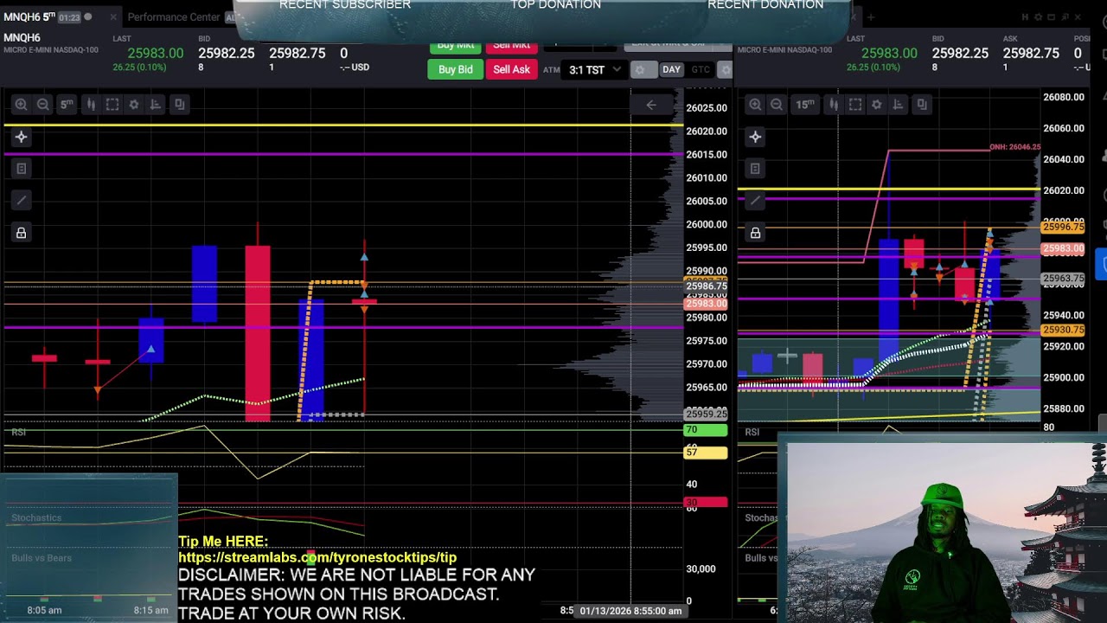Click the 01:23 bar timer badge
Image resolution: width=1107 pixels, height=623 pixels.
(69, 17)
